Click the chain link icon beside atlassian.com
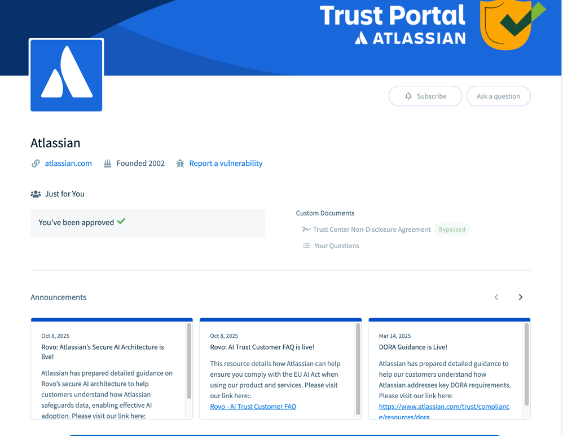 click(x=36, y=164)
